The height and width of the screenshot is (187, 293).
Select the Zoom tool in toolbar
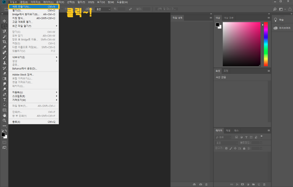tap(4, 121)
